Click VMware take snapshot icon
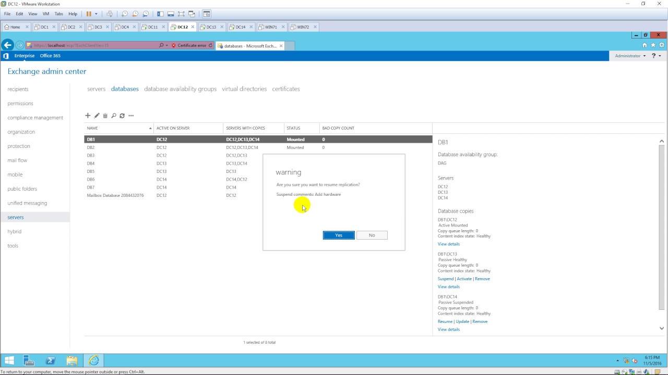668x375 pixels. click(125, 14)
